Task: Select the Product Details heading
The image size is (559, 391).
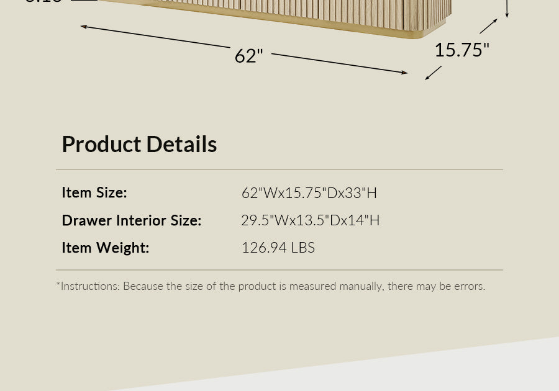Action: 139,144
